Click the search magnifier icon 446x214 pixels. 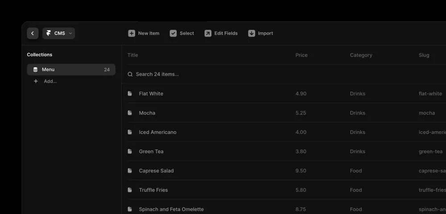[130, 74]
